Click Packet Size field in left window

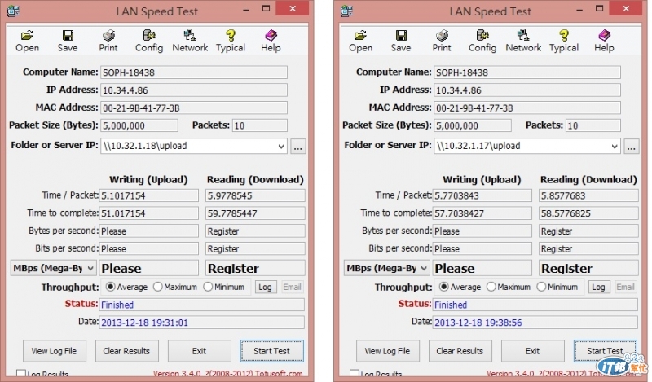(139, 125)
